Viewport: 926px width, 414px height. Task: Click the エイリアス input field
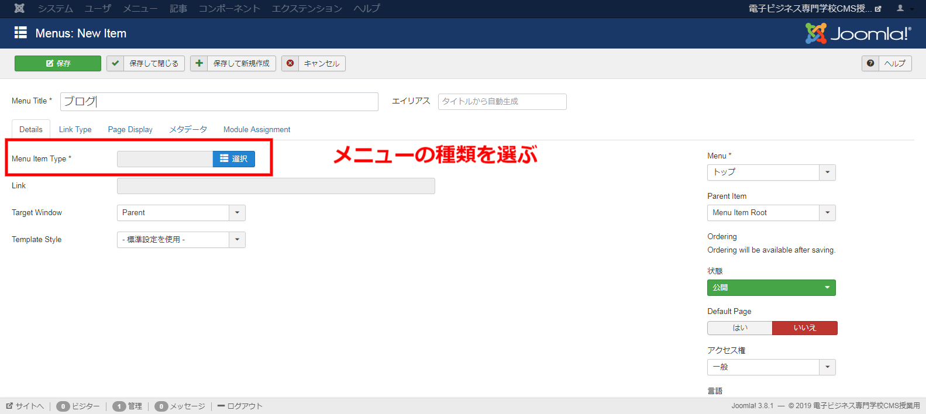click(502, 102)
